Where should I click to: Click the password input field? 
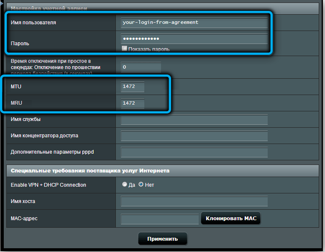click(x=194, y=39)
